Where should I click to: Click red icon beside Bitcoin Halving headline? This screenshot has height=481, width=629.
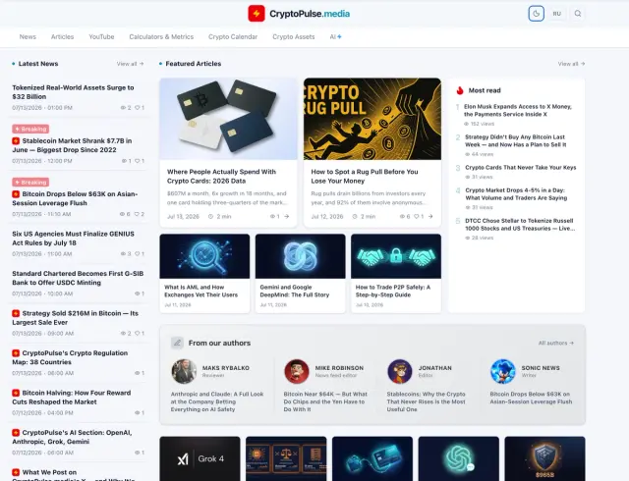pyautogui.click(x=16, y=393)
